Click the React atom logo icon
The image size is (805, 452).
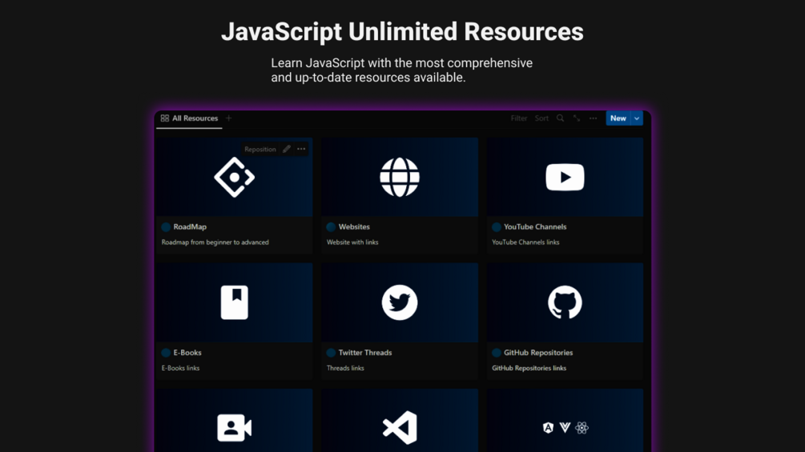[582, 428]
